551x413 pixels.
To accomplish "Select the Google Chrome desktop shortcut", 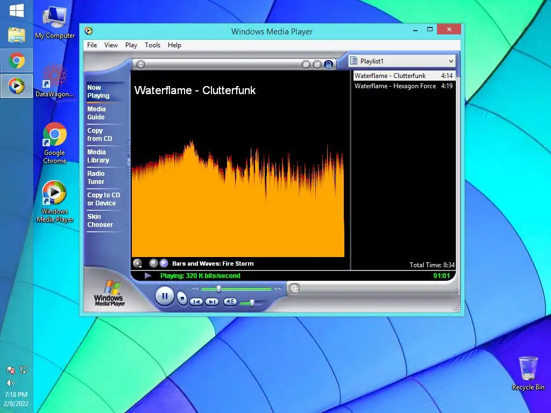I will point(54,143).
